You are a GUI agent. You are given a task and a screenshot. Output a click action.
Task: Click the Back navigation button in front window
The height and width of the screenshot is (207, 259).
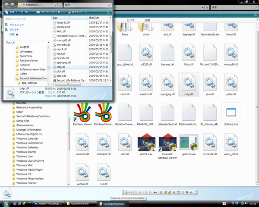[6, 5]
